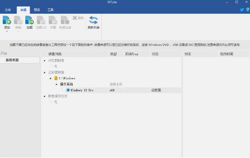Click the 映像列表 column header
This screenshot has width=250, height=158.
(75, 54)
